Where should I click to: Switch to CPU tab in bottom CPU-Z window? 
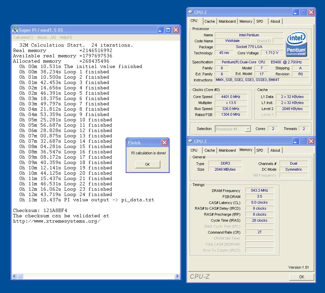(194, 150)
